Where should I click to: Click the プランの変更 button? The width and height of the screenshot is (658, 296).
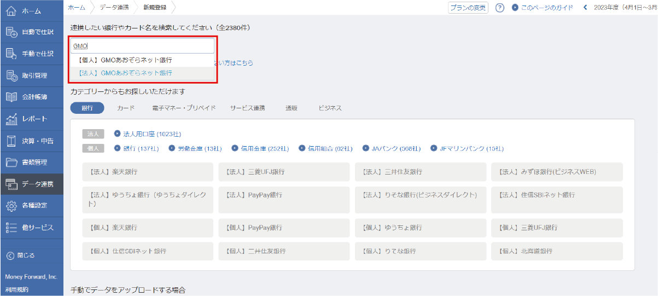(x=468, y=8)
